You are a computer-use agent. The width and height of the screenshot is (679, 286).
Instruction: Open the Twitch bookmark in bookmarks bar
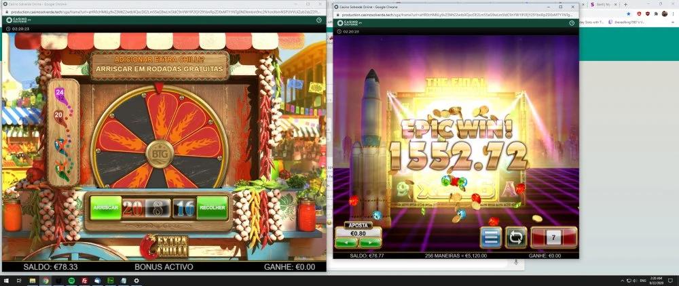[627, 22]
